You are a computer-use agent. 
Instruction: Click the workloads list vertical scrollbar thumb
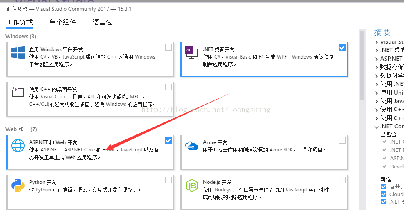pyautogui.click(x=362, y=65)
